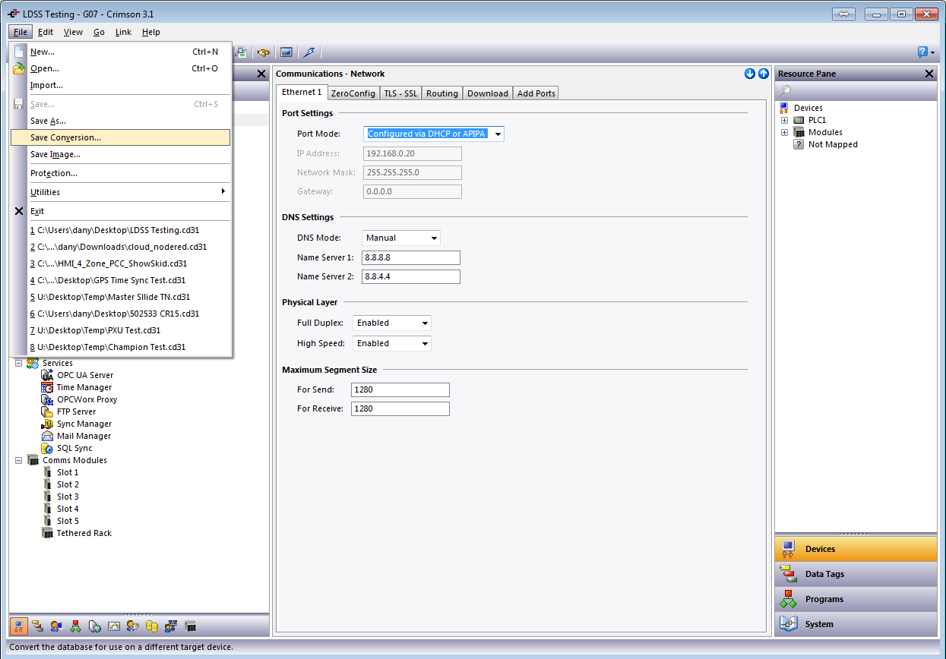Select the yellow database cylinders icon

coord(152,626)
